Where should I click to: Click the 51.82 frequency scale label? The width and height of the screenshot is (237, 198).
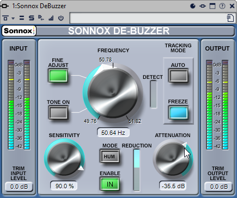tap(135, 121)
